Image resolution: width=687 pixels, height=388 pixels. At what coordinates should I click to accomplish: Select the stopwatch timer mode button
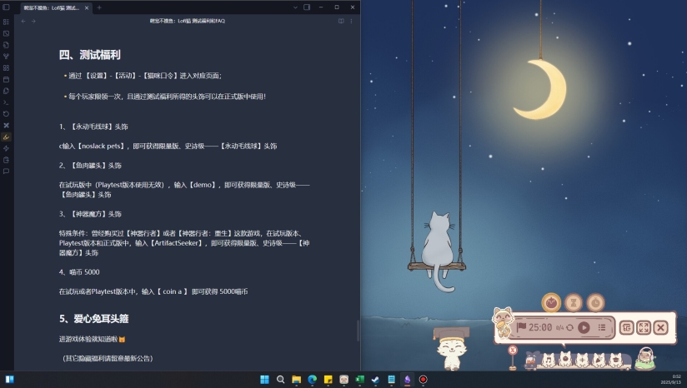point(595,302)
